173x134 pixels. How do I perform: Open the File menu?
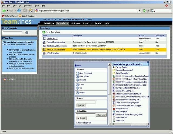click(3, 6)
